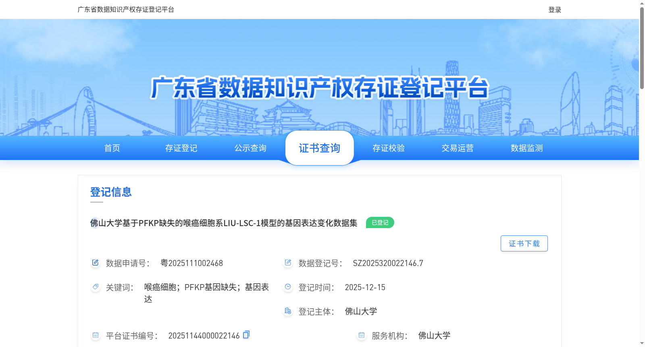This screenshot has width=645, height=347.
Task: Click the 登记时间 label
Action: 316,287
